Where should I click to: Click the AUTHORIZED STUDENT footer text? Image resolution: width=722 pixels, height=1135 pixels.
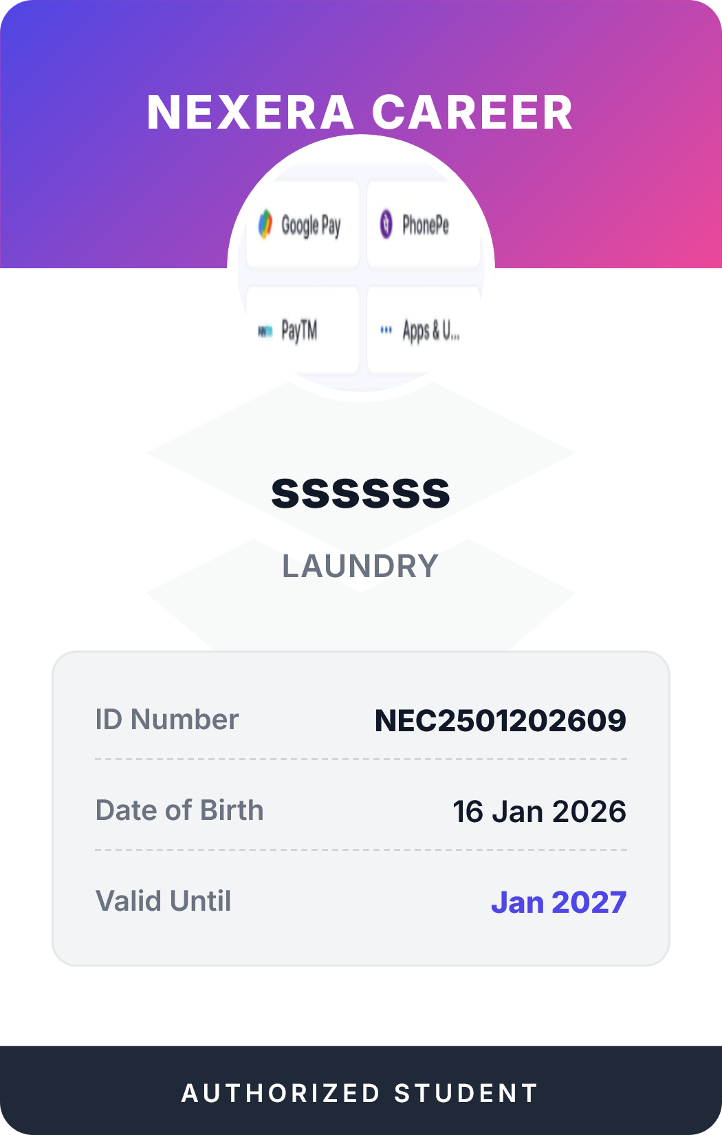(360, 1093)
